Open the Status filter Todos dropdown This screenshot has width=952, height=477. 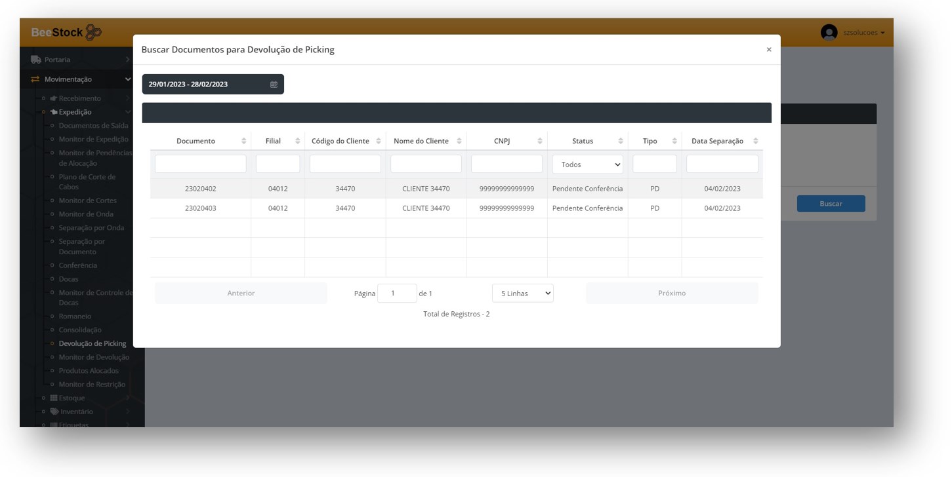coord(587,164)
